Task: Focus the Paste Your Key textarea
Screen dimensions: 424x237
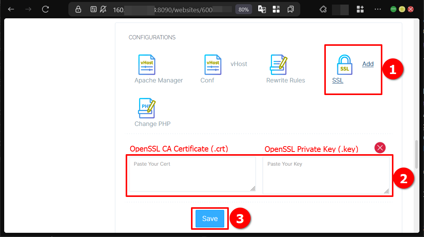Action: (x=326, y=176)
